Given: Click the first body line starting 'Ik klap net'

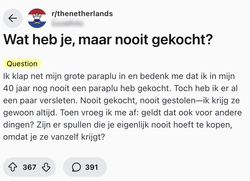Looking at the screenshot, I should point(119,76).
